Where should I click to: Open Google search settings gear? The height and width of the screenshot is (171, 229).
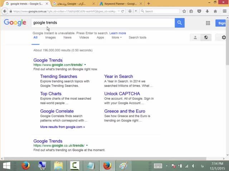[x=224, y=37]
